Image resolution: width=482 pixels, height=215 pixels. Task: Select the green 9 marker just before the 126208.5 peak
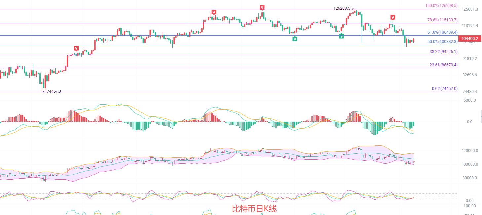[341, 36]
